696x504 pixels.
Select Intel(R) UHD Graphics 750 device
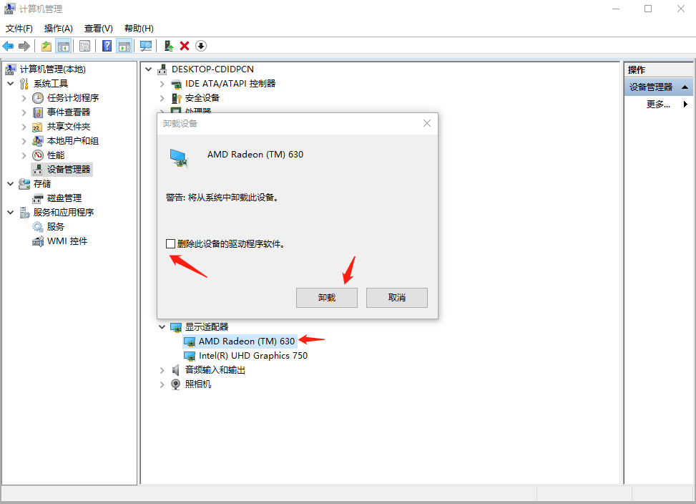click(x=253, y=356)
